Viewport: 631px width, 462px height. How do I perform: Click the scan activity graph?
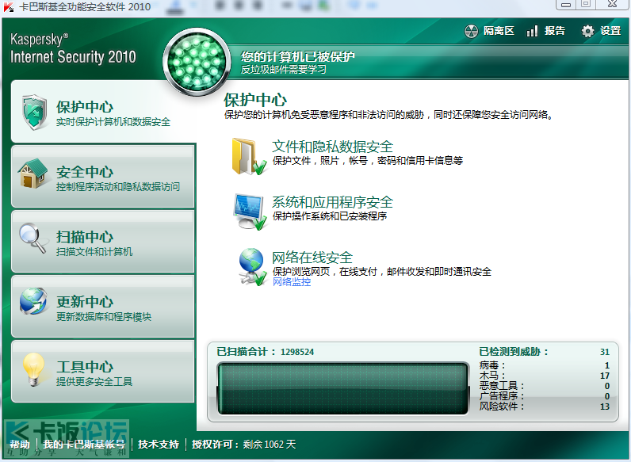(343, 388)
